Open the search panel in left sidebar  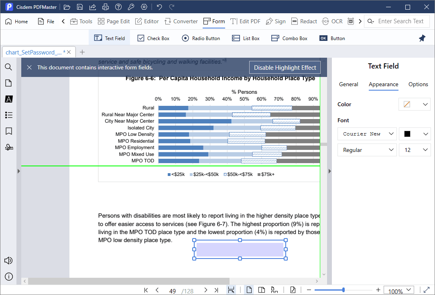(8, 67)
